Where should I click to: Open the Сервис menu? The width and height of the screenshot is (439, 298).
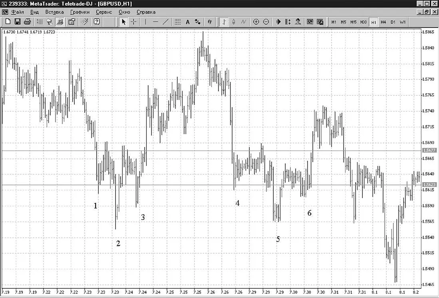pyautogui.click(x=103, y=12)
